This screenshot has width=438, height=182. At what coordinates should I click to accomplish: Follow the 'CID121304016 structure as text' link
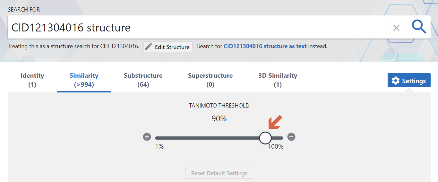click(265, 46)
